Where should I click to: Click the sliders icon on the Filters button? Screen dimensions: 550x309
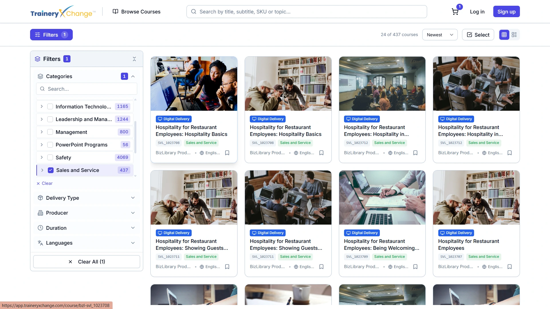[38, 35]
